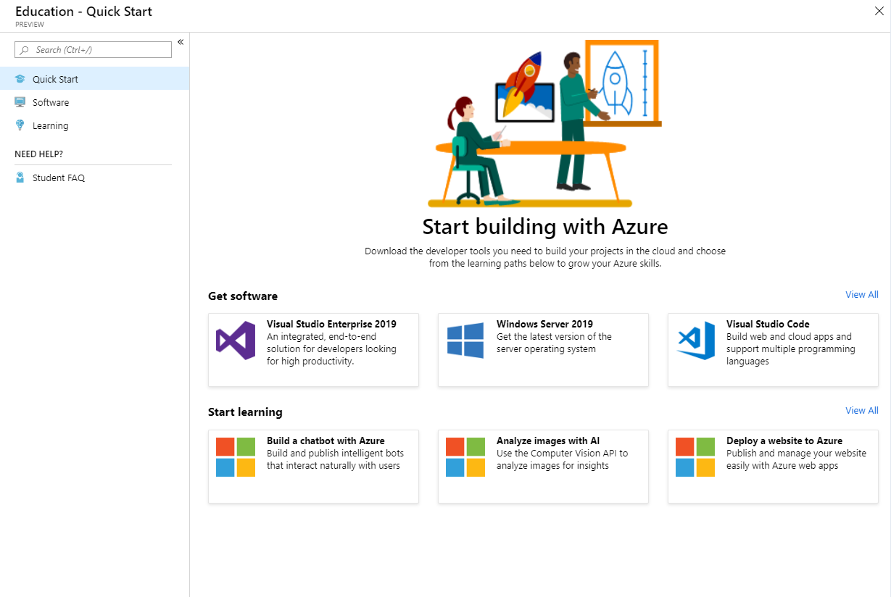Open Deploy a website to Azure title
This screenshot has width=891, height=597.
click(784, 441)
